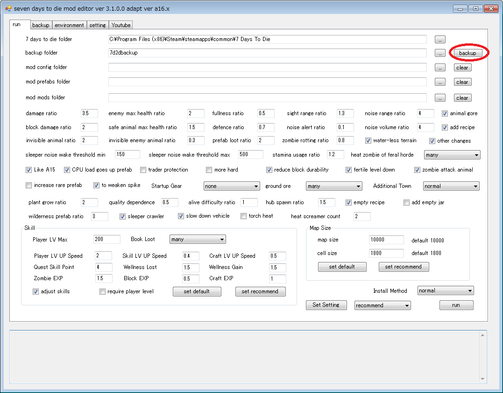
Task: Uncheck the add recipe option
Action: pos(445,127)
